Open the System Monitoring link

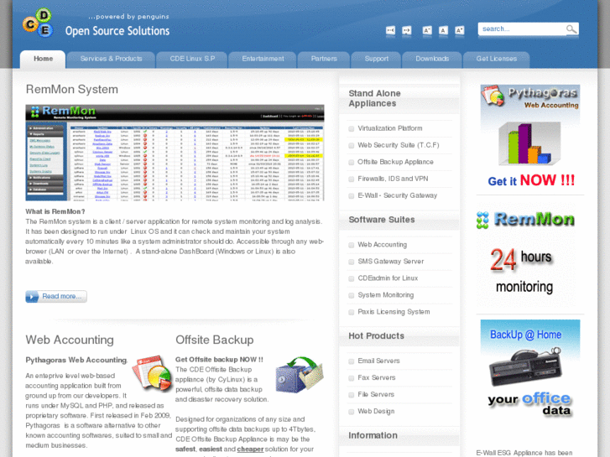point(385,295)
